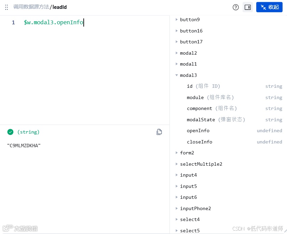
Task: Expand the form2 tree node
Action: (176, 153)
